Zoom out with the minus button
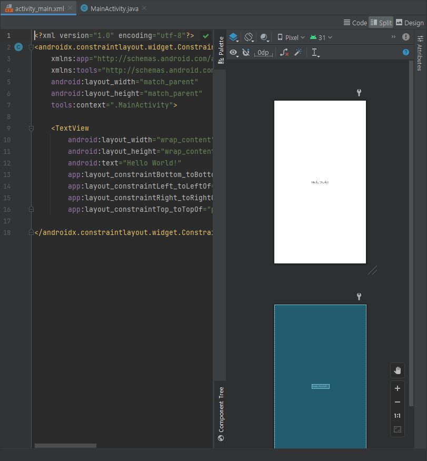The height and width of the screenshot is (461, 427). tap(398, 402)
